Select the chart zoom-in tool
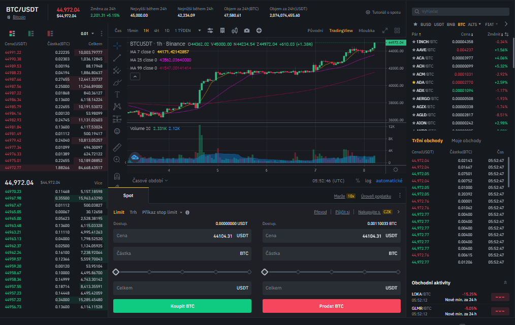Screen dimensions: 515x325 (x=117, y=159)
